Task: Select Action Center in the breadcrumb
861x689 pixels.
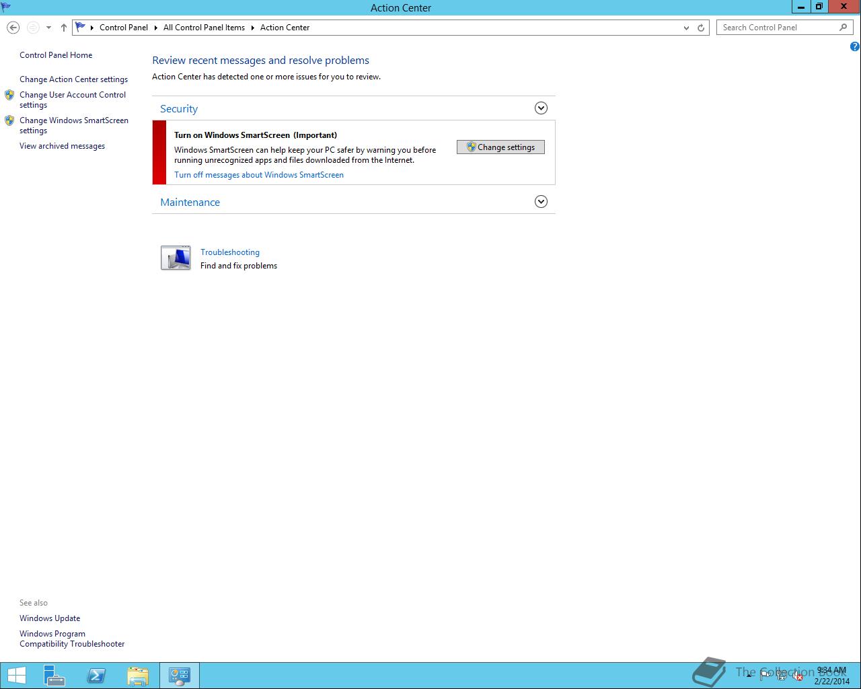Action: point(285,28)
